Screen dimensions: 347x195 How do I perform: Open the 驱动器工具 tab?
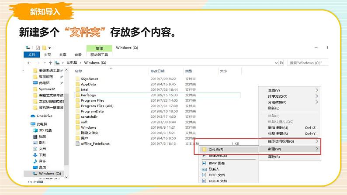[99, 55]
